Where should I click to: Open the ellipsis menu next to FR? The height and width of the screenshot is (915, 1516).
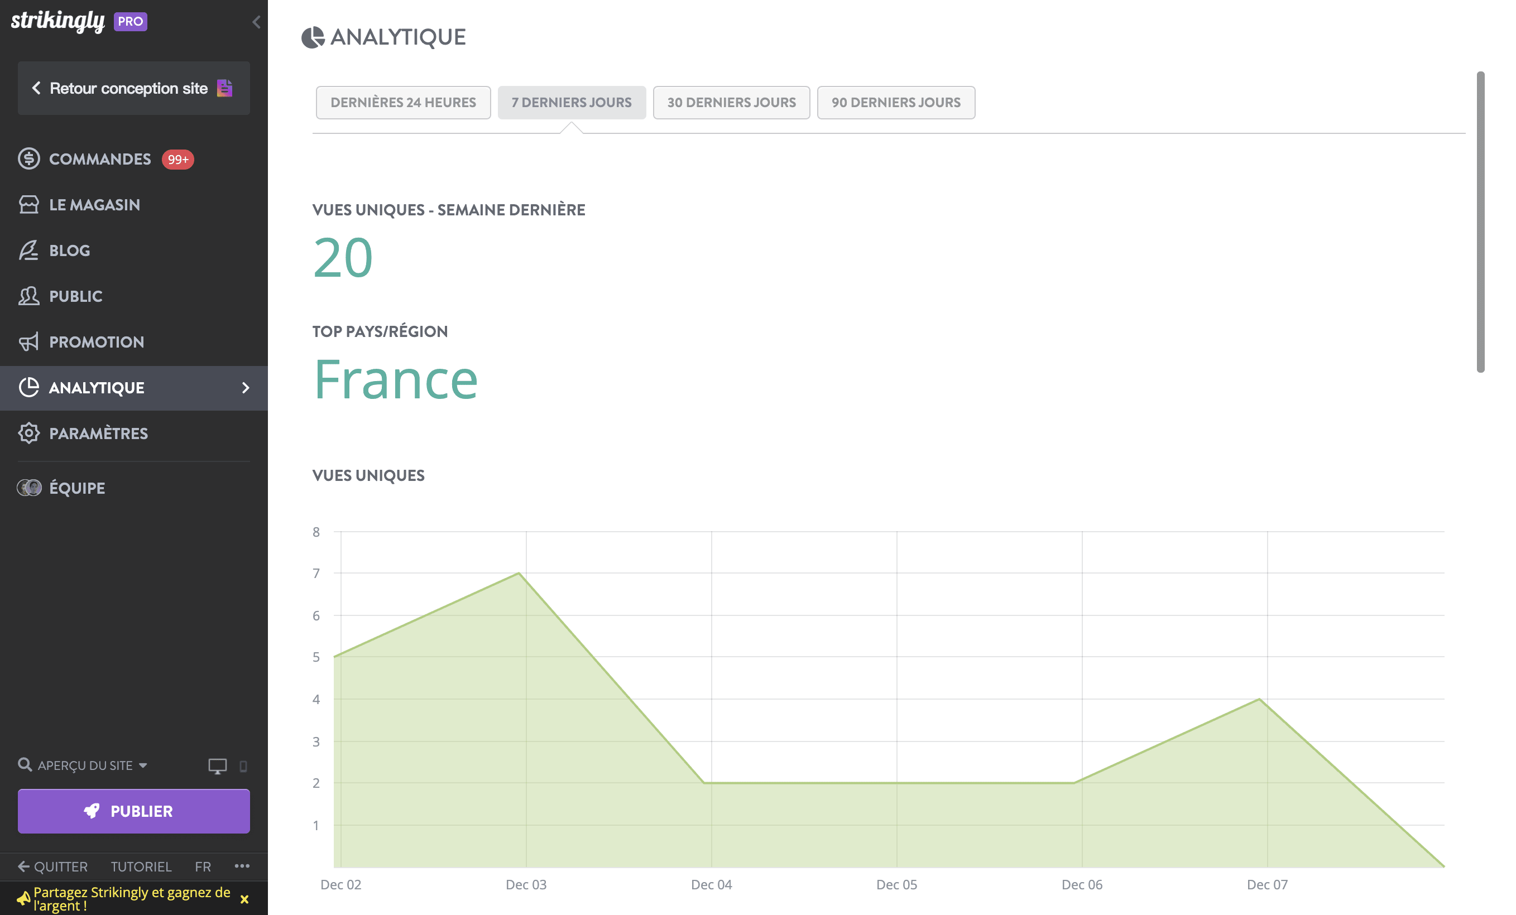coord(242,866)
